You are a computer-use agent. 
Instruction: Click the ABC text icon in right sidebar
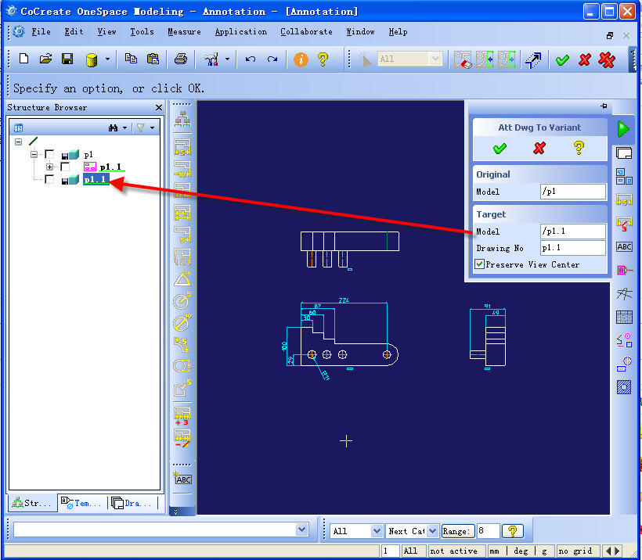[x=624, y=246]
